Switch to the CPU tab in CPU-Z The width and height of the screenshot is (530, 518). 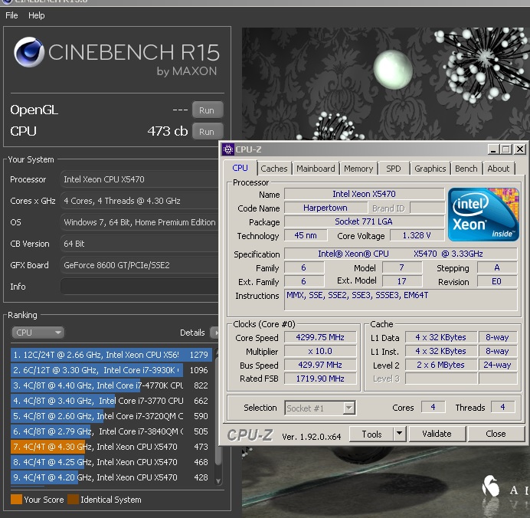(240, 168)
